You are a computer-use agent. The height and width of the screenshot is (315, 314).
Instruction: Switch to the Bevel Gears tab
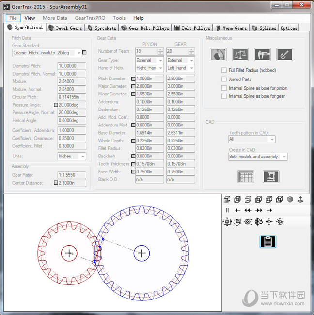[x=65, y=28]
